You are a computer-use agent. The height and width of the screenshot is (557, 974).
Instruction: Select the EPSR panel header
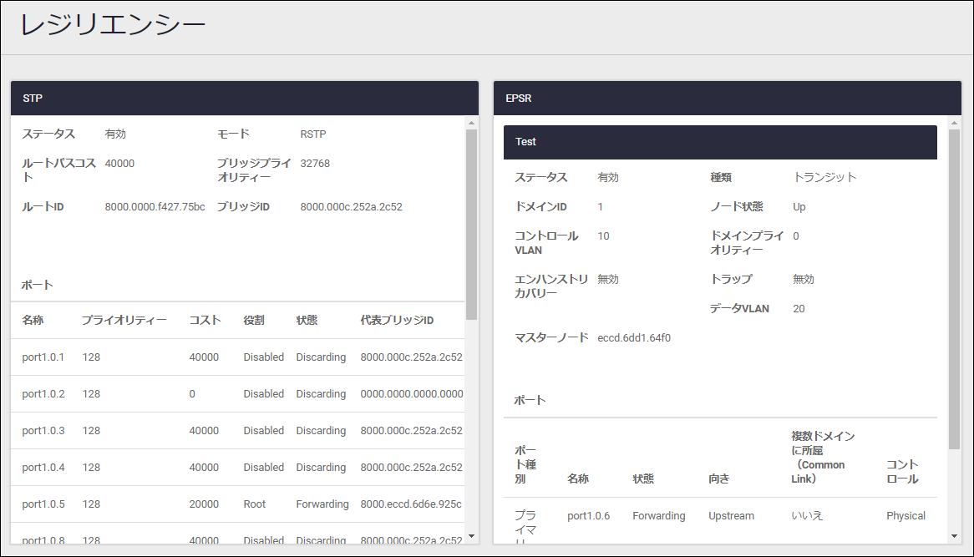tap(727, 99)
